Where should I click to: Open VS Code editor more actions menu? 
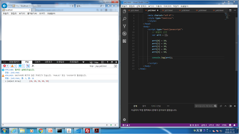point(235,10)
